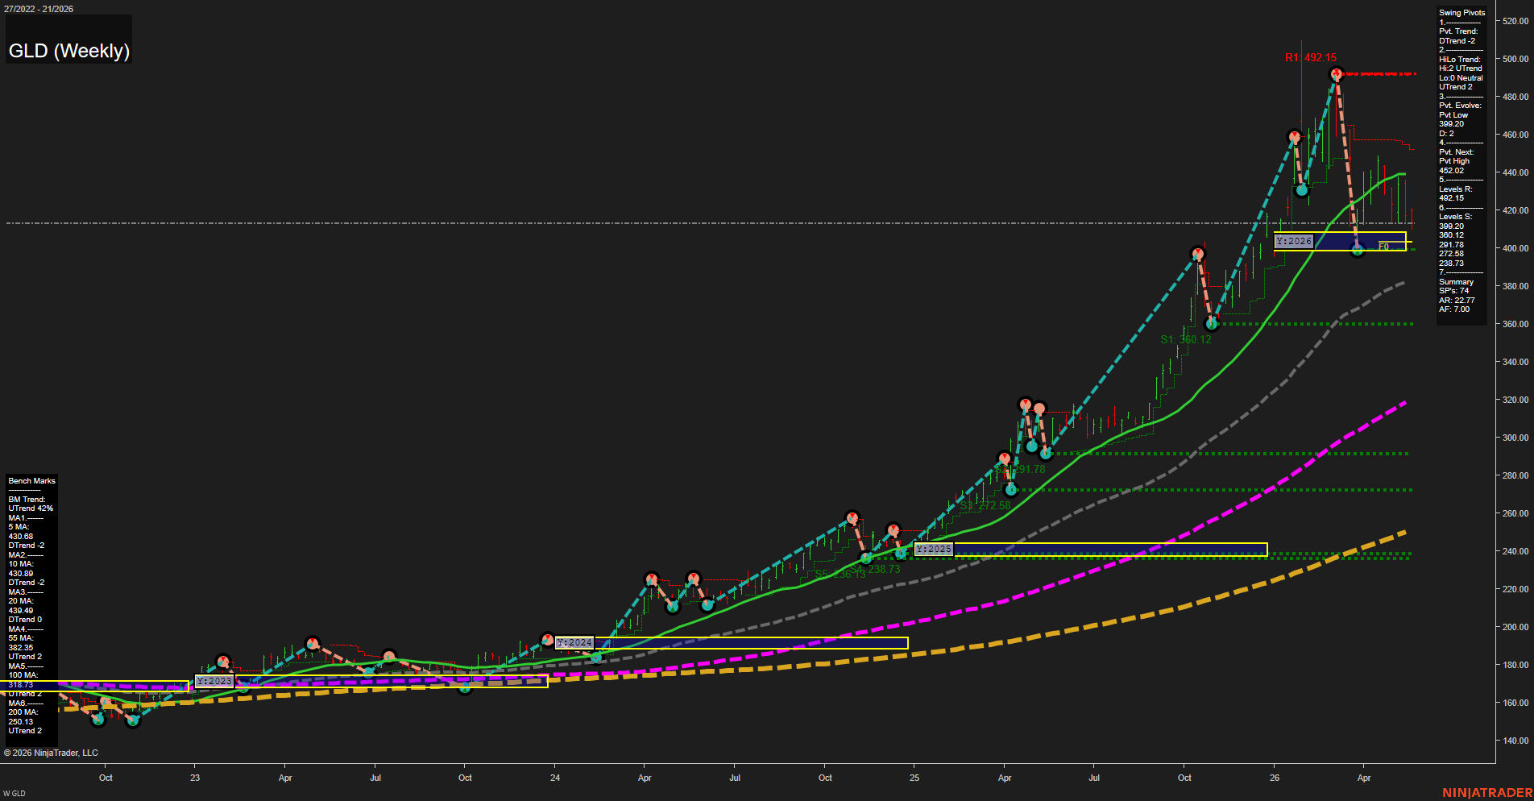
Task: Select the BM Trend: label
Action: (x=27, y=500)
